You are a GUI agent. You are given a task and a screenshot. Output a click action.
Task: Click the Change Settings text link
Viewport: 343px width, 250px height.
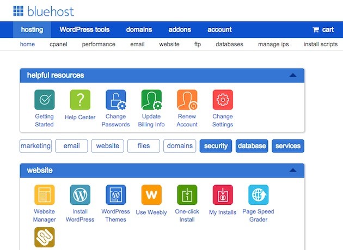pos(223,120)
